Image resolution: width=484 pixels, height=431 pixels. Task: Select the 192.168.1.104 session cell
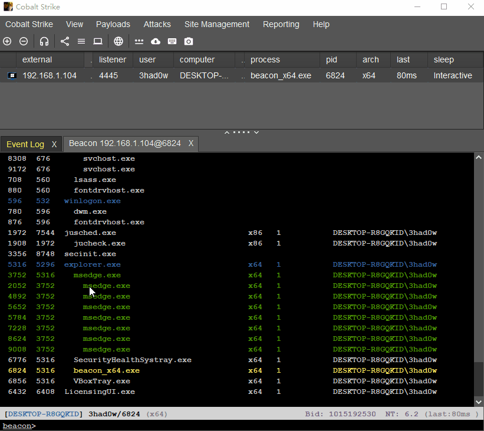click(50, 75)
